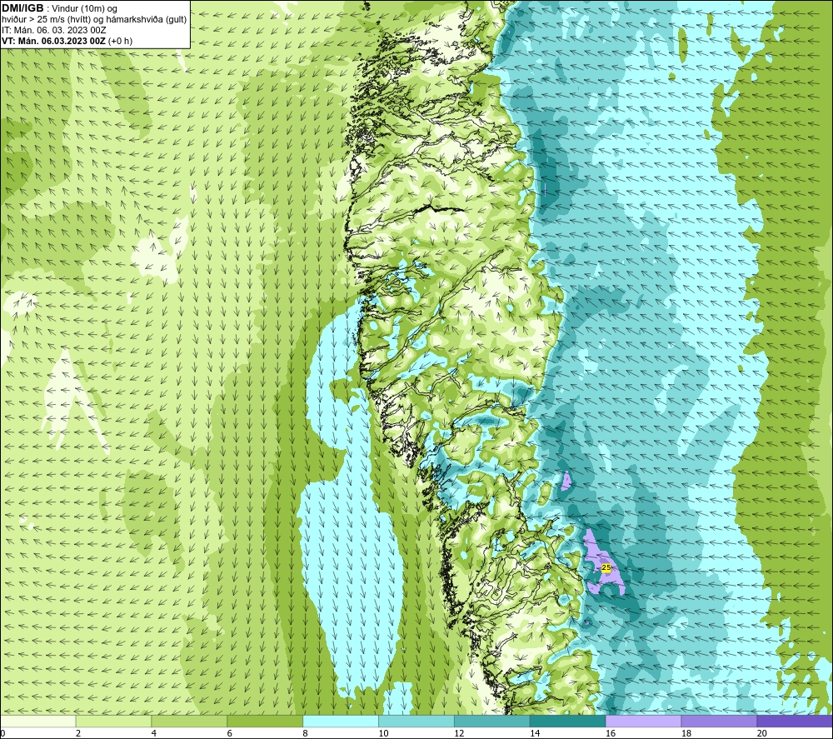Select the 14–16 m/s legend color
Viewport: 833px width, 739px height.
click(567, 721)
